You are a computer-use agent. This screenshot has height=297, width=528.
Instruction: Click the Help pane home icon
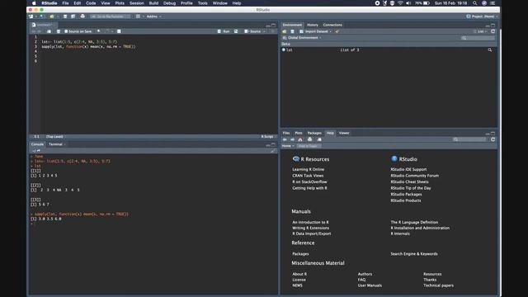[x=300, y=139]
